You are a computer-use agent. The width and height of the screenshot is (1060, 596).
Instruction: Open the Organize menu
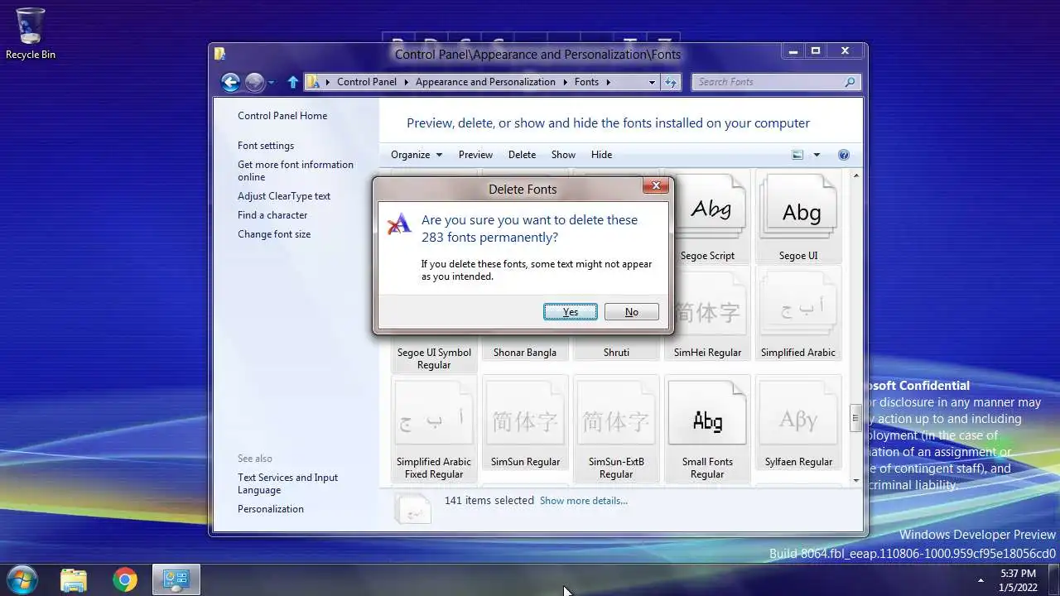click(x=417, y=155)
